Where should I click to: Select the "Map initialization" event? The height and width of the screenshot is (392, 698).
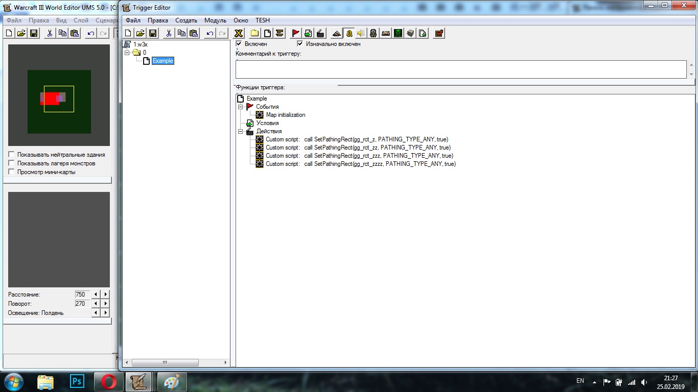(286, 115)
